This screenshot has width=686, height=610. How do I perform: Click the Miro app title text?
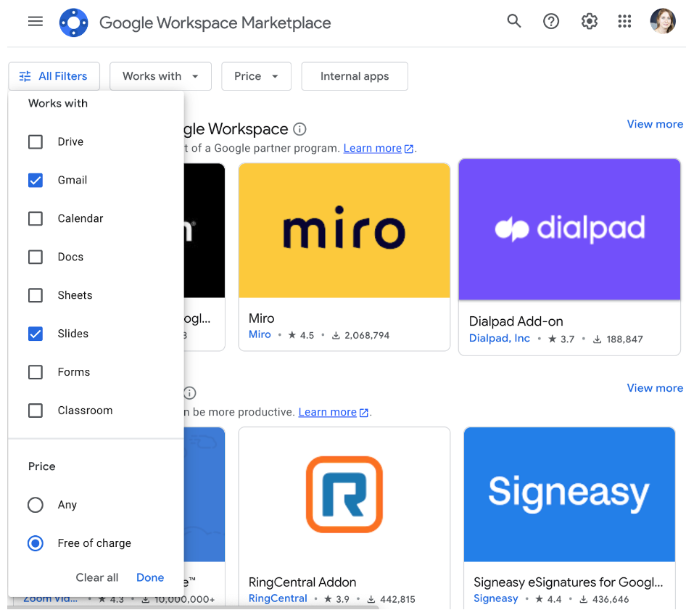[x=262, y=318]
